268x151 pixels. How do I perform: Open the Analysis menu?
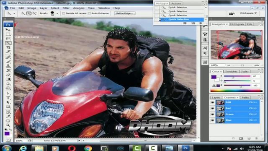point(79,8)
